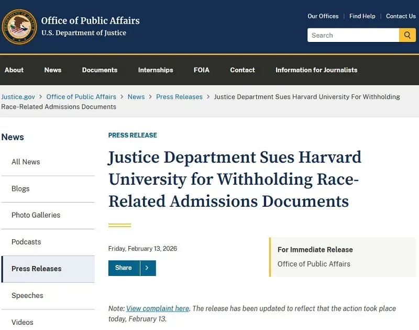Browse the Photo Galleries section
Viewport: 419px width, 330px height.
pyautogui.click(x=35, y=215)
